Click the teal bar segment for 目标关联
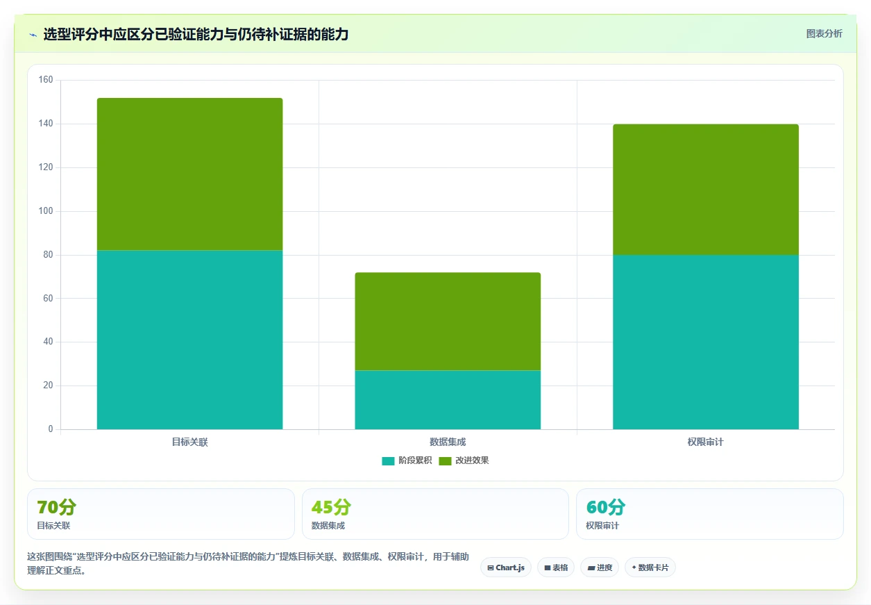The height and width of the screenshot is (605, 871). coord(189,340)
